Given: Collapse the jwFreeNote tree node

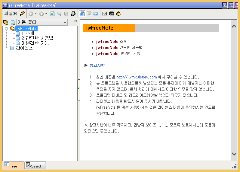Looking at the screenshot, I should [6, 29].
